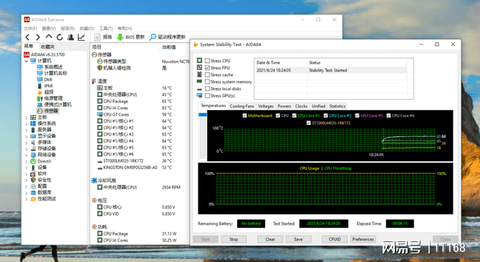The height and width of the screenshot is (262, 480).
Task: Click the BIOS update green arrow icon
Action: coord(120,37)
